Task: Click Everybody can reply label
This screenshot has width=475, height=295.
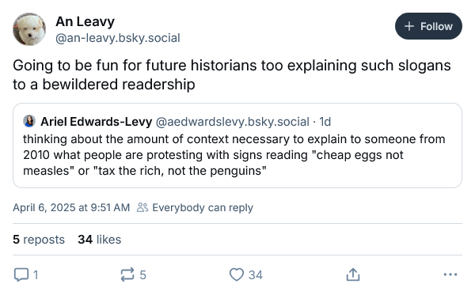Action: click(203, 207)
